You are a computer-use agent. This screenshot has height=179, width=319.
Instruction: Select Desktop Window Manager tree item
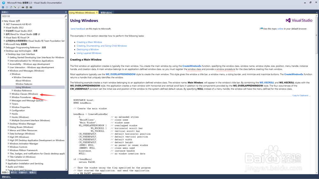tap(23, 124)
